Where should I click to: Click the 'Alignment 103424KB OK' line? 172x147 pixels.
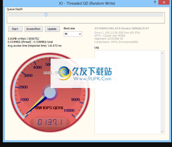click(x=109, y=39)
